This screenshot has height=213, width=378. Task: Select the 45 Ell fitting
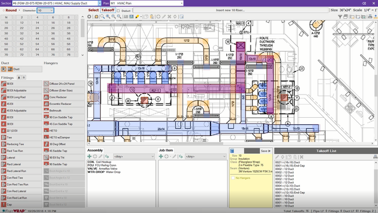coord(21,104)
